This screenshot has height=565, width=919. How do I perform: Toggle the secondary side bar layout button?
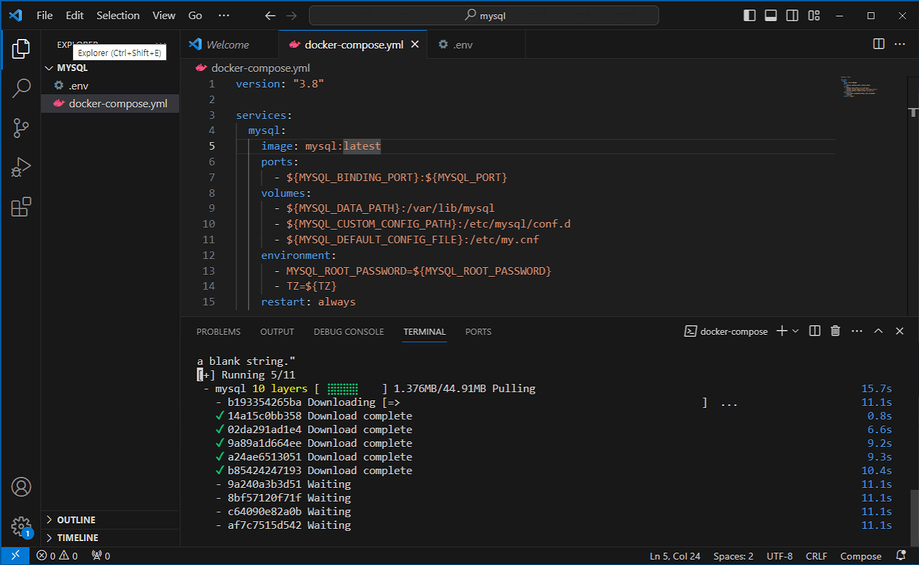792,15
